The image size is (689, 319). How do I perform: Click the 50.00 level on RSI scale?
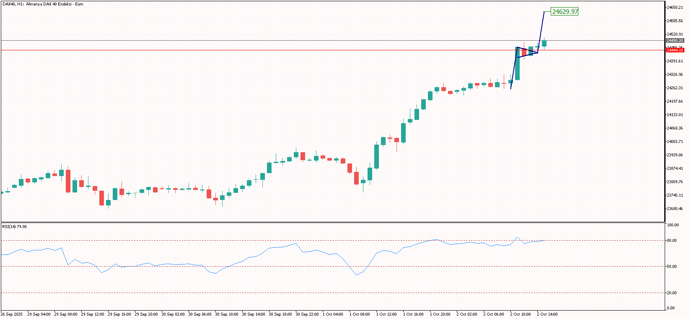672,267
